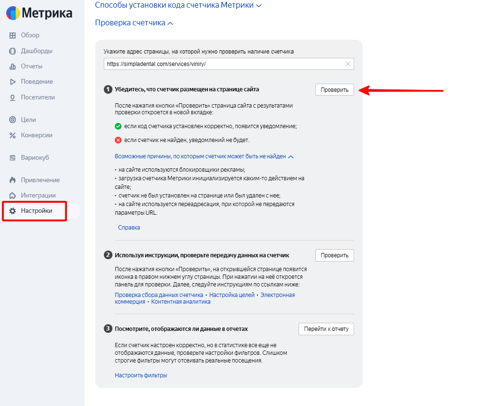Clear the page URL input field
478x406 pixels.
348,64
